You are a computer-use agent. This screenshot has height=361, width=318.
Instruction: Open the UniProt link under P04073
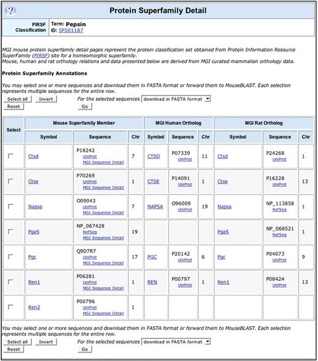[279, 260]
